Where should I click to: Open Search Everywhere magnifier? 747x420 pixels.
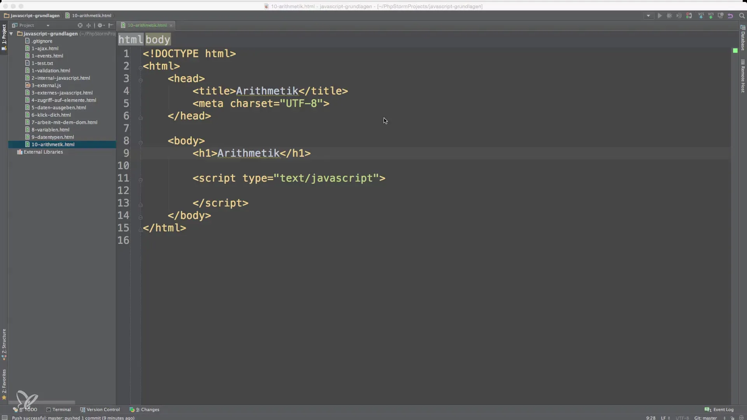(x=742, y=16)
